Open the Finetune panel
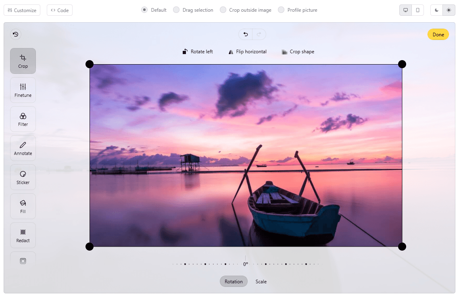 23,90
